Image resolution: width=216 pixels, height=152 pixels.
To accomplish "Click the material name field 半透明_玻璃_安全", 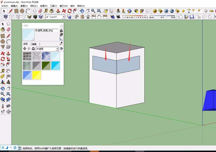I will click(47, 30).
